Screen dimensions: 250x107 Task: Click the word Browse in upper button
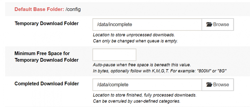click(x=221, y=24)
